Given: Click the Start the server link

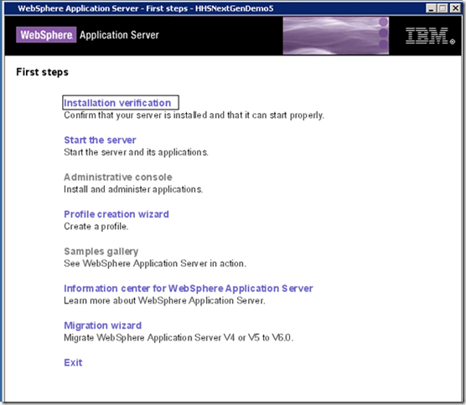Looking at the screenshot, I should tap(100, 140).
